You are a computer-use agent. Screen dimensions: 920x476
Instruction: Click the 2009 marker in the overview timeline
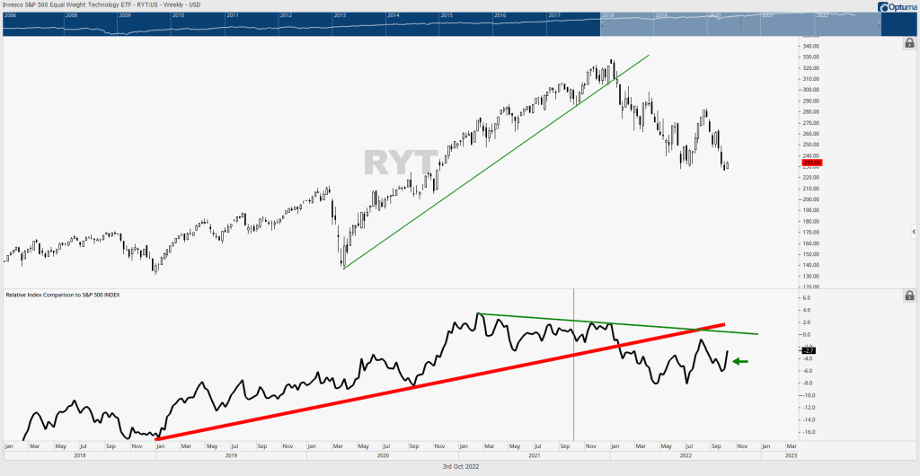tap(124, 15)
